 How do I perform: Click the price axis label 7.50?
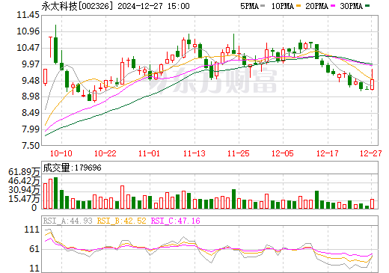(x=31, y=145)
